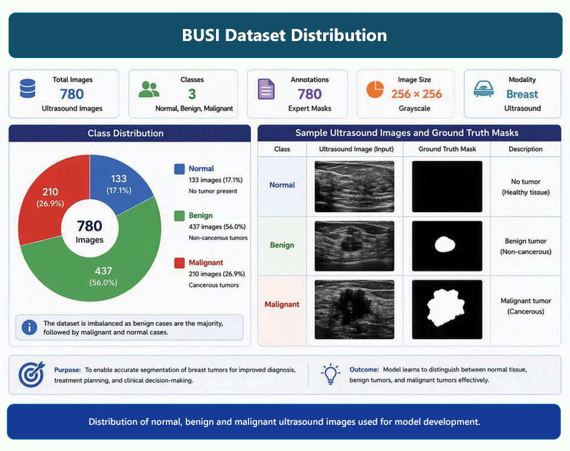This screenshot has width=570, height=451.
Task: Click the No tumor present legend text
Action: pos(213,191)
